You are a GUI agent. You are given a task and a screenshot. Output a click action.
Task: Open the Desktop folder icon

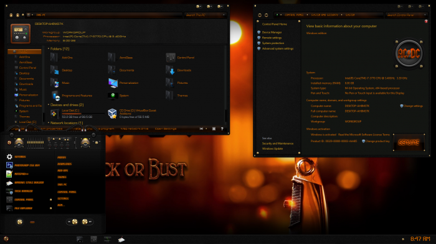54,70
